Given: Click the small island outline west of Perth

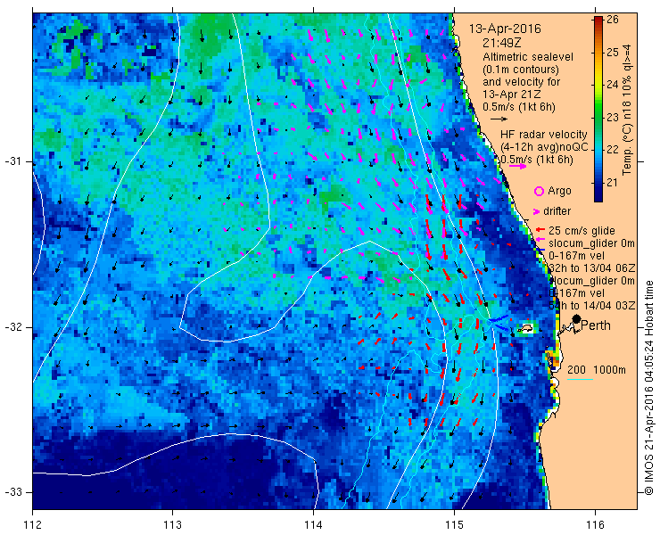Looking at the screenshot, I should point(525,327).
